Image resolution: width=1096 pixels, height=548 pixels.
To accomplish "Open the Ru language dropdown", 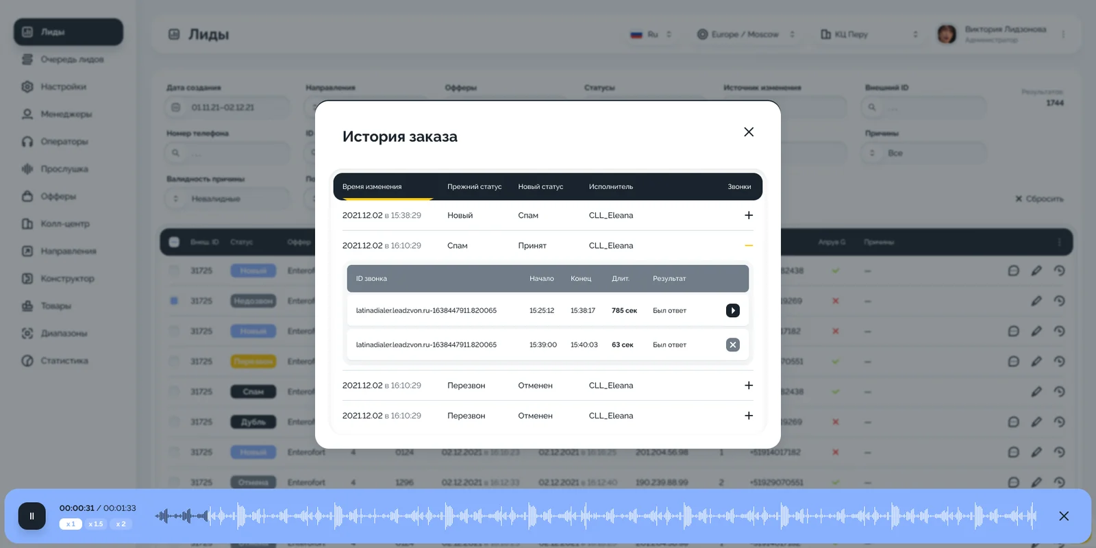I will click(651, 34).
